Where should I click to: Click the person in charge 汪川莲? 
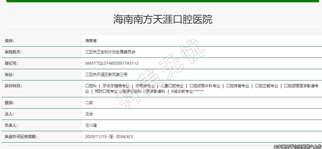[91, 125]
